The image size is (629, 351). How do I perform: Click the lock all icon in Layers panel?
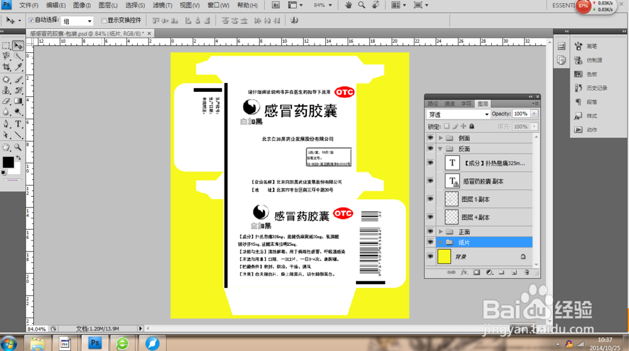pos(472,126)
